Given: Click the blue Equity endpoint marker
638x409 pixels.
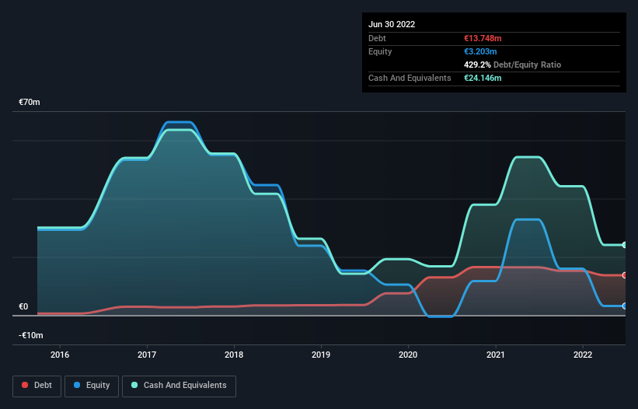Looking at the screenshot, I should 624,306.
